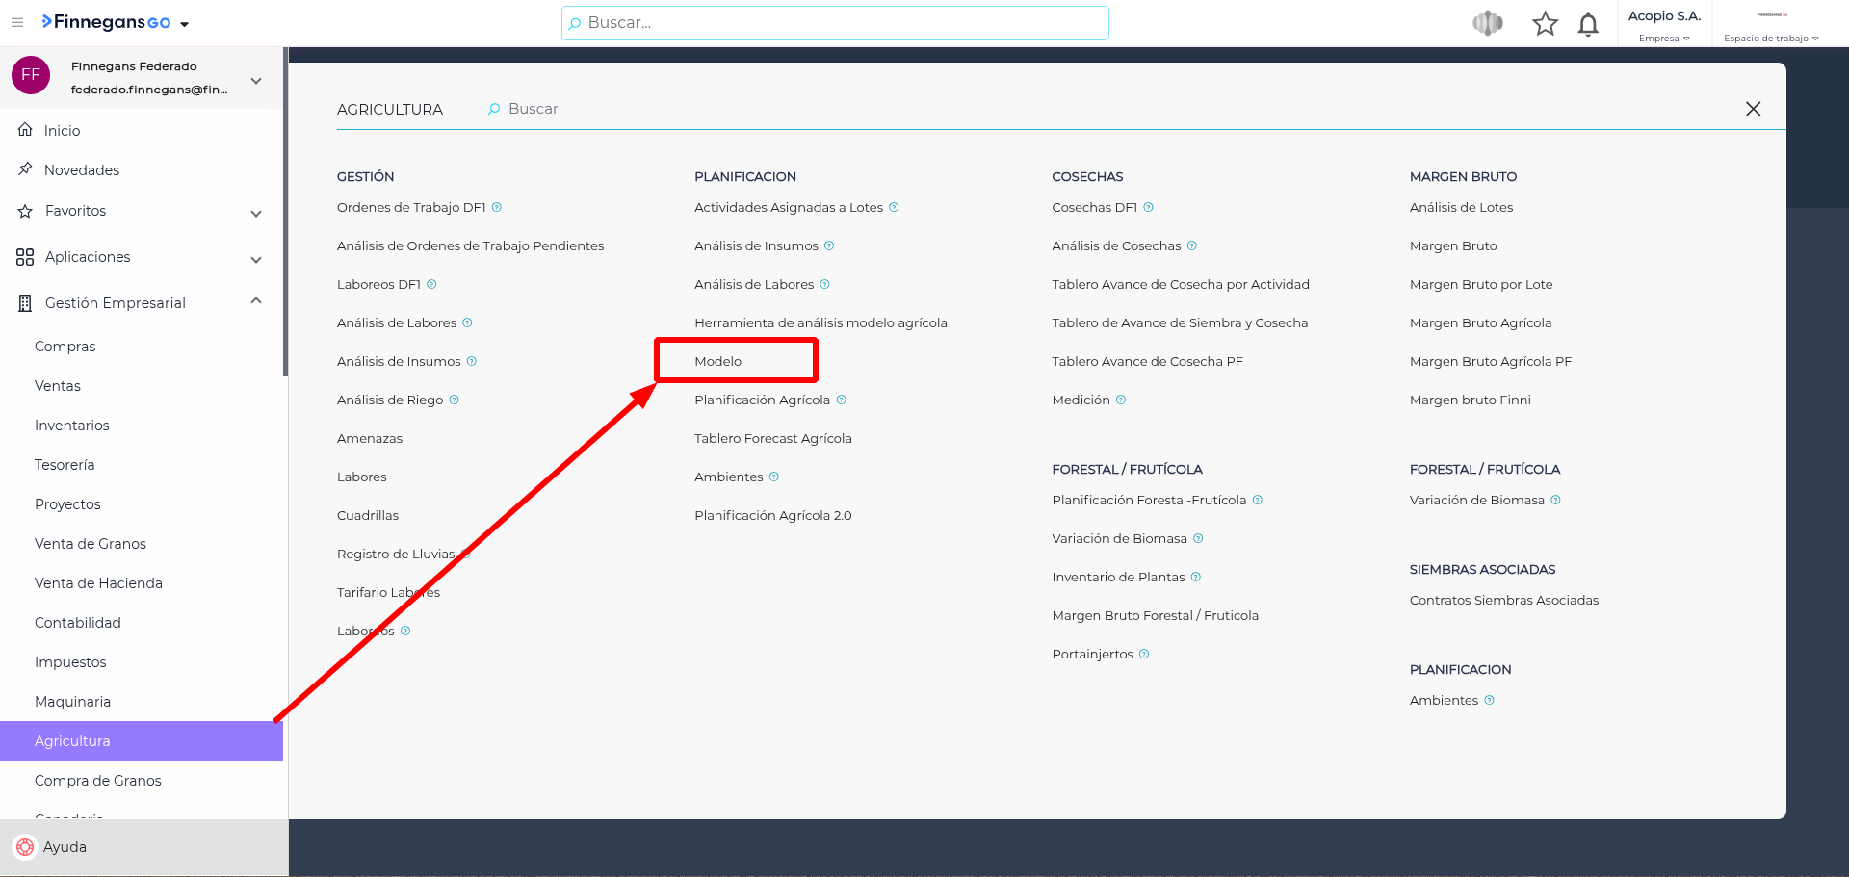Open Contabilidad from the sidebar

click(x=78, y=623)
